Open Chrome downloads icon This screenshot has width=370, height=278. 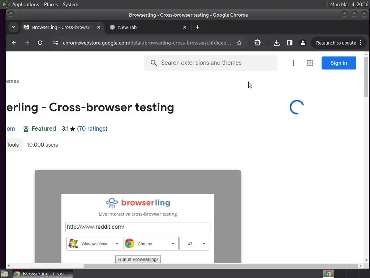pos(277,43)
